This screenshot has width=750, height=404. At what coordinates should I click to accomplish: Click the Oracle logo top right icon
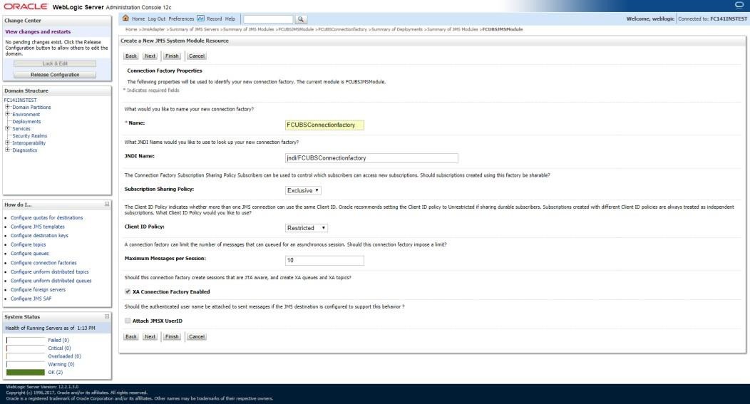739,5
